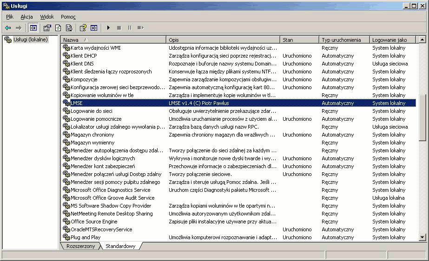Start the service with the play icon
429x261 pixels.
[x=108, y=28]
